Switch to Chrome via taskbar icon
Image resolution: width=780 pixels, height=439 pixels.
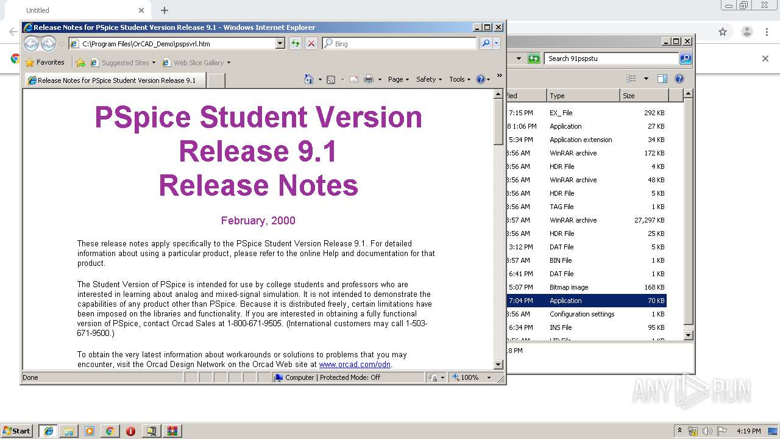coord(110,431)
